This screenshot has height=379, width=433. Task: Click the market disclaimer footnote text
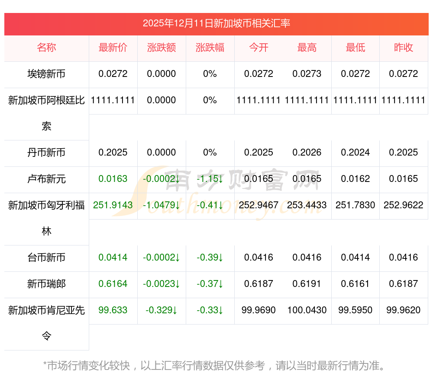tap(214, 366)
